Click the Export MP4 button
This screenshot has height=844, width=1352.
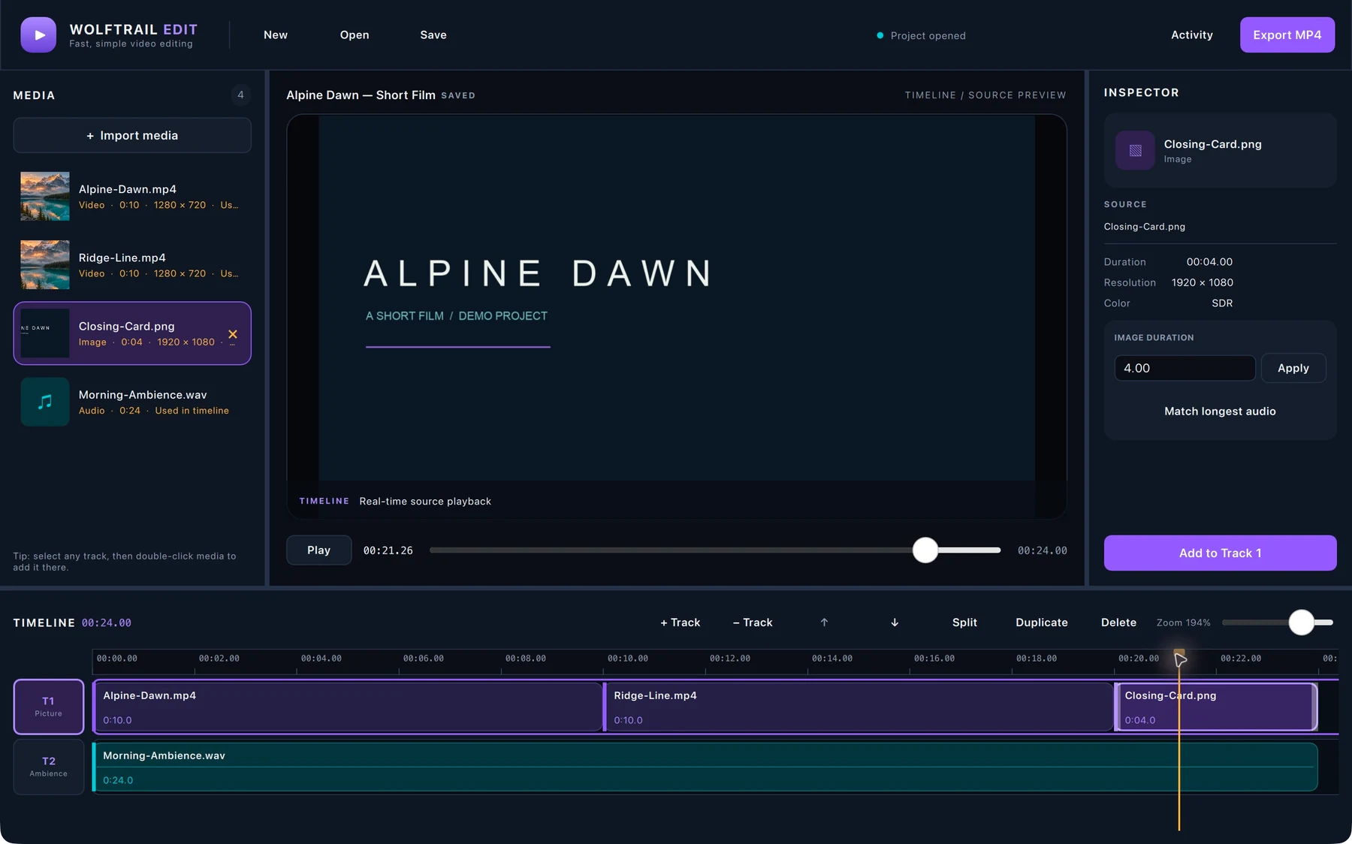click(x=1287, y=35)
